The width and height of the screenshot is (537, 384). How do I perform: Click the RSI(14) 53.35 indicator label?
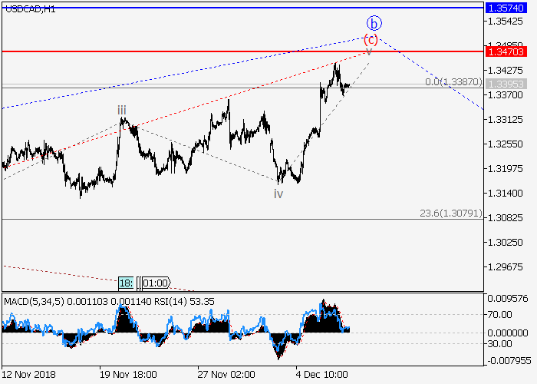[184, 302]
